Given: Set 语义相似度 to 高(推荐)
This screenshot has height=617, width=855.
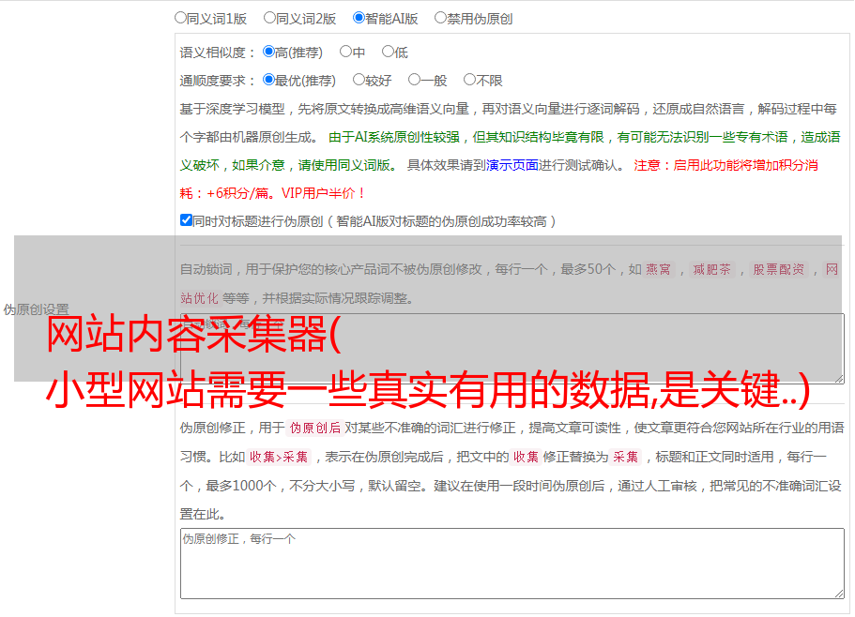Looking at the screenshot, I should pos(268,52).
